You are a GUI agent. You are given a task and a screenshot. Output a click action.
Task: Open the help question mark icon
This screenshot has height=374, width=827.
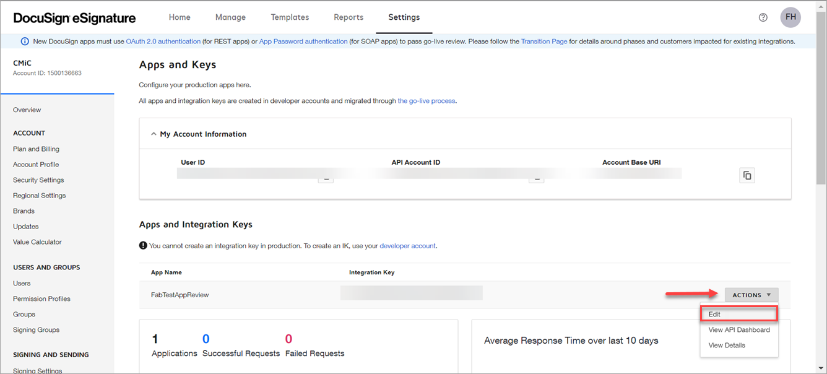763,17
